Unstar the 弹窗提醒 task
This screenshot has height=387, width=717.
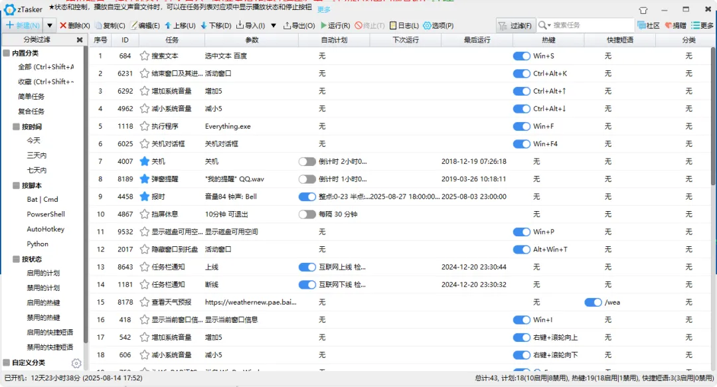point(145,179)
